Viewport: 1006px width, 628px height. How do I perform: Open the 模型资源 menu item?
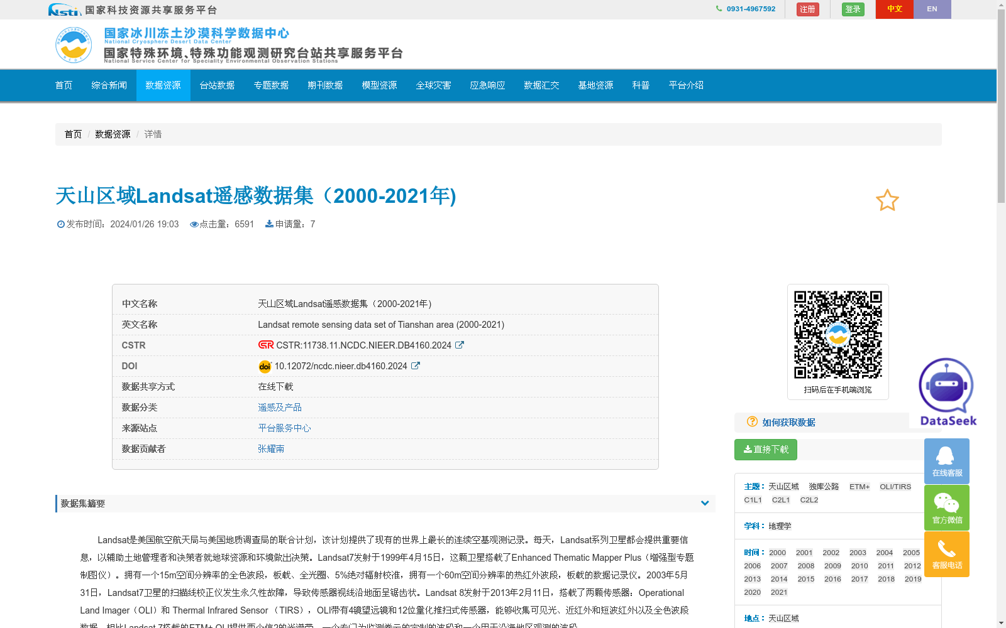click(x=380, y=85)
